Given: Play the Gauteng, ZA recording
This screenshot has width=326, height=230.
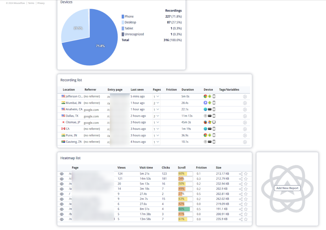Looking at the screenshot, I should point(245,142).
